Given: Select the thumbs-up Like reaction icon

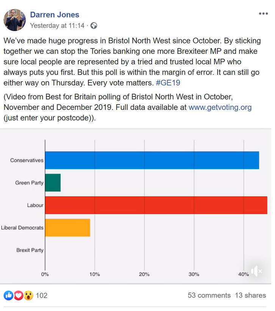Looking at the screenshot, I should point(8,295).
